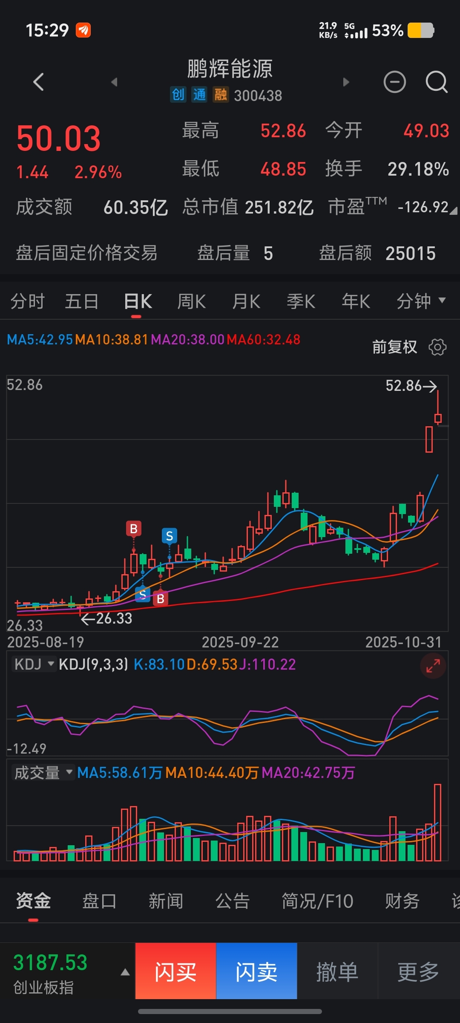This screenshot has height=1023, width=460.
Task: Tap the blue 通 tag icon
Action: (x=199, y=95)
